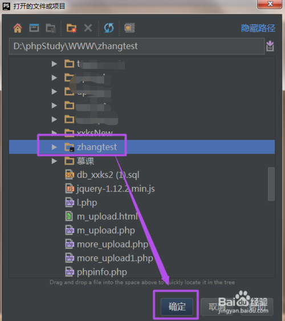This screenshot has width=285, height=321.
Task: Expand the 慕课 folder arrow
Action: pyautogui.click(x=54, y=161)
